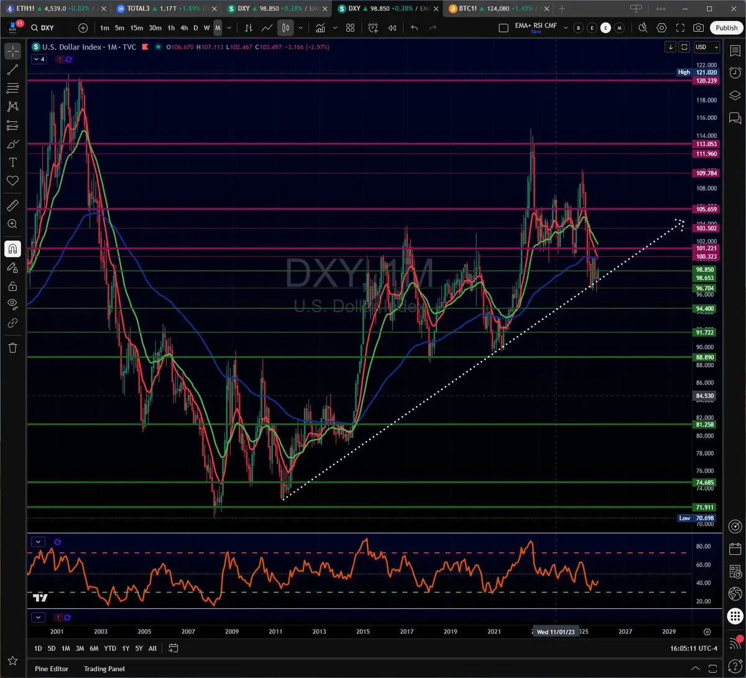
Task: Expand the timeframe interval dropdown chevron
Action: [230, 28]
